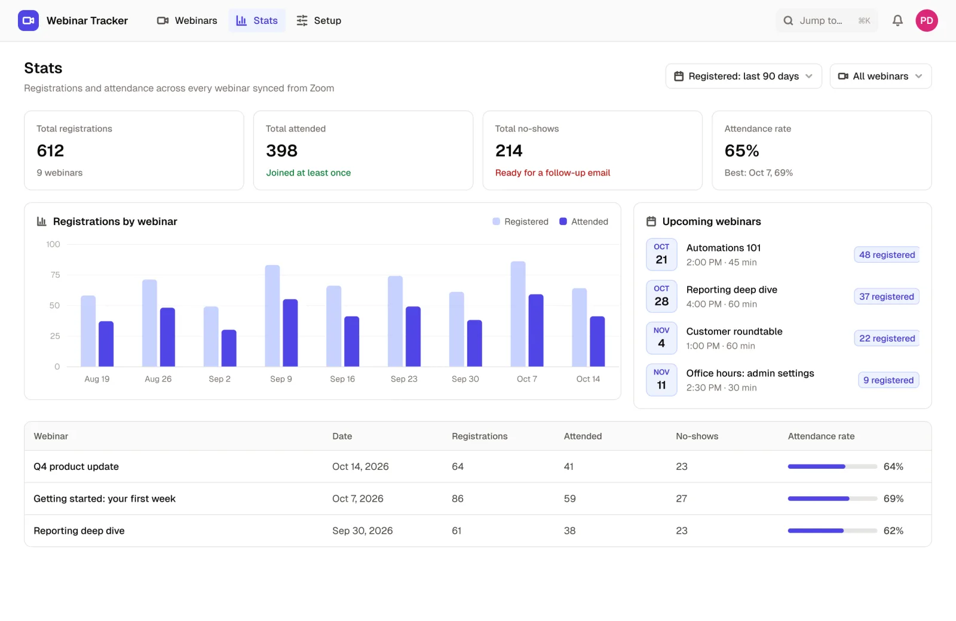Viewport: 956px width, 621px height.
Task: Click the bar chart icon beside Registrations by webinar
Action: pos(42,222)
